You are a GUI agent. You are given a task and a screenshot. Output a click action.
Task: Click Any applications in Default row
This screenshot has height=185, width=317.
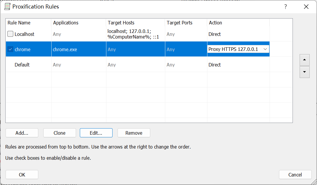click(x=57, y=65)
